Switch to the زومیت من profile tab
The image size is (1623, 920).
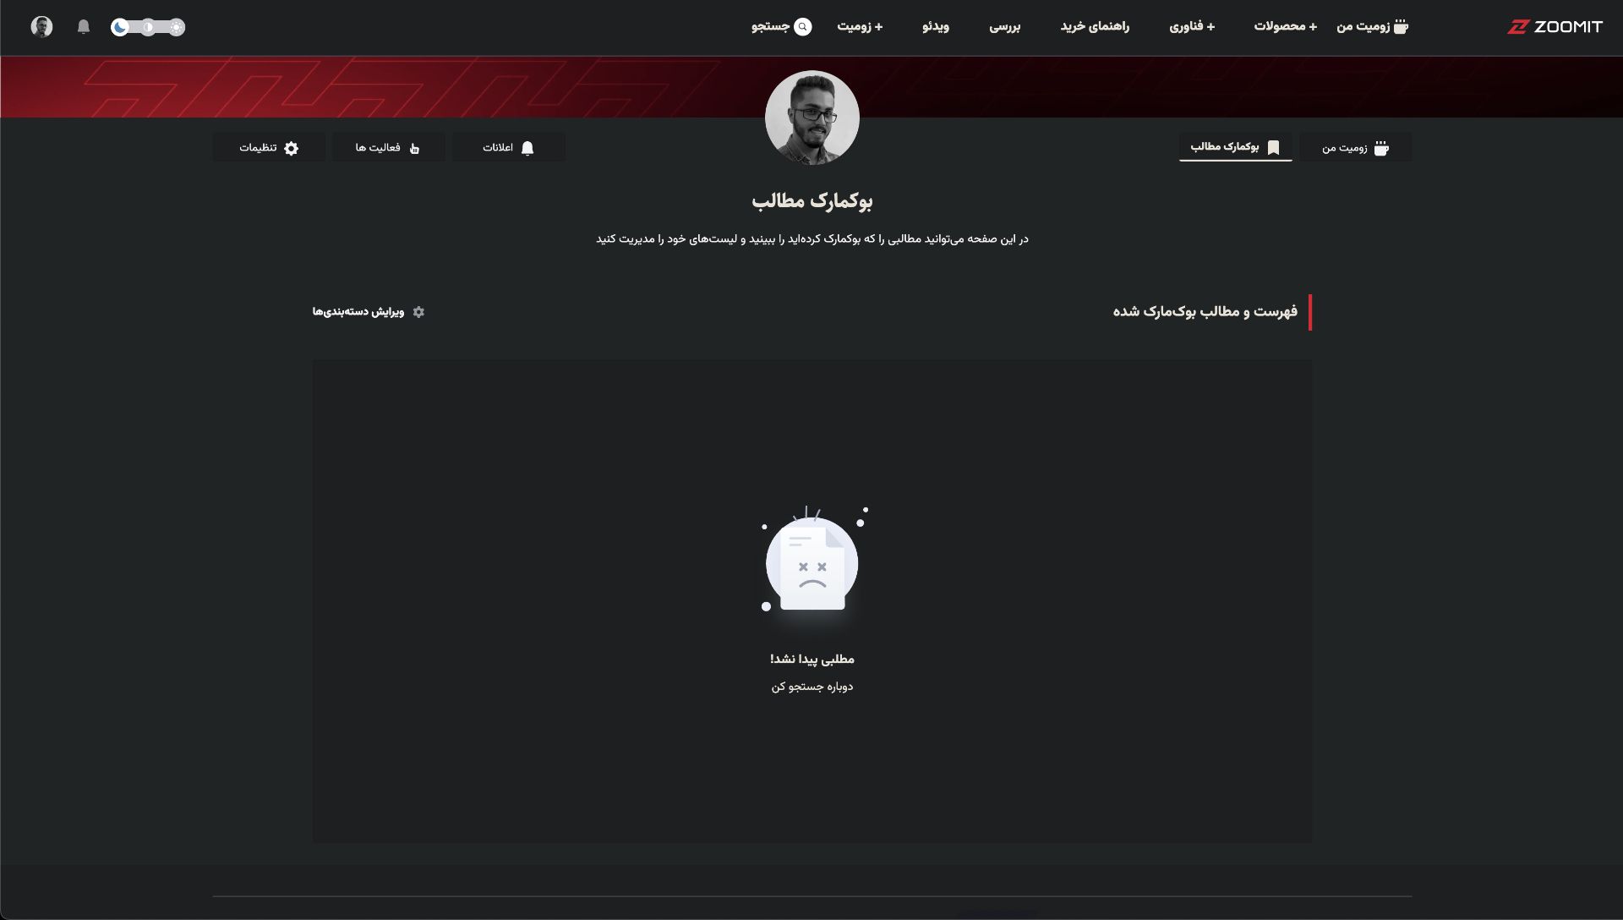point(1355,148)
